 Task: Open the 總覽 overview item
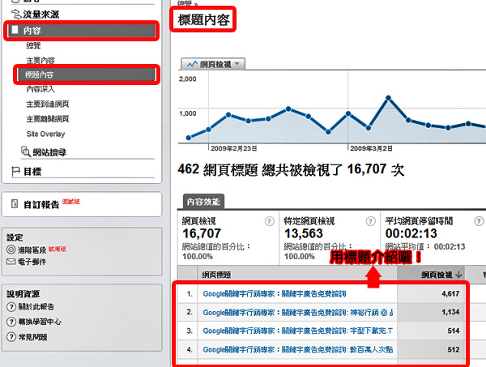point(33,45)
